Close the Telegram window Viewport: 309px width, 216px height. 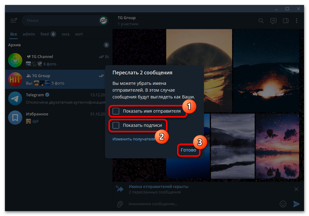(298, 9)
